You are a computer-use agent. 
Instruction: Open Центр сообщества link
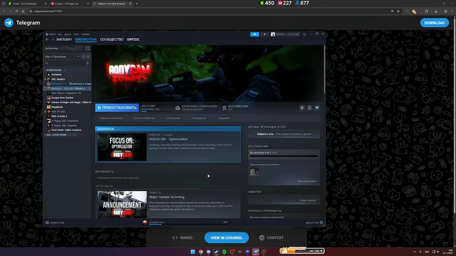click(x=144, y=118)
